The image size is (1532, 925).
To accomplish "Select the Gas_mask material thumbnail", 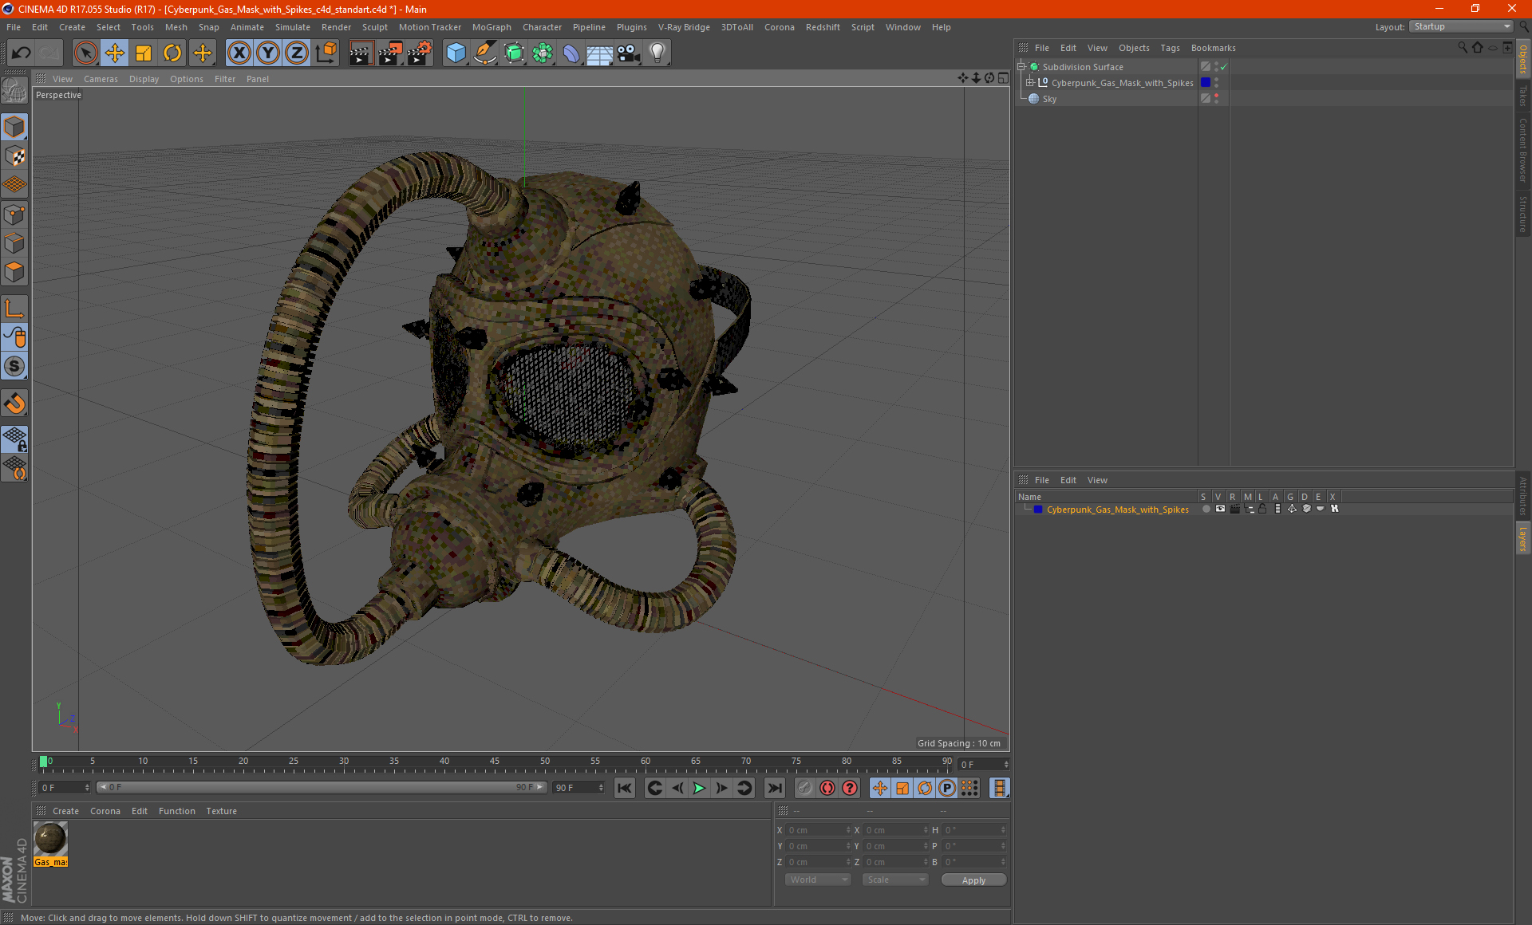I will coord(50,839).
